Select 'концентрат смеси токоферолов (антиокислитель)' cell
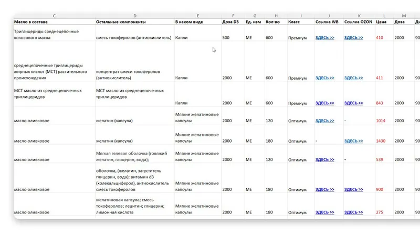 [x=135, y=61]
